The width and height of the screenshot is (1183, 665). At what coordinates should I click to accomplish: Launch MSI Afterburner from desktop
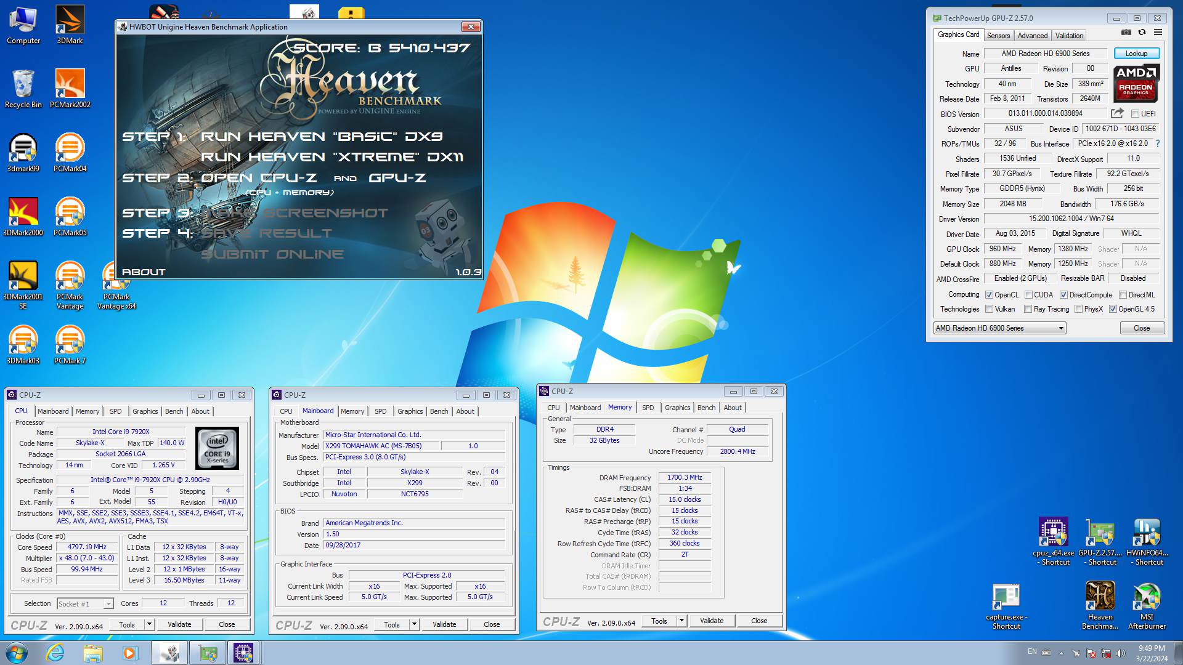coord(1147,607)
